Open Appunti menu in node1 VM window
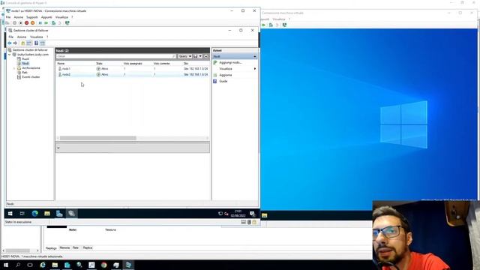 46,17
